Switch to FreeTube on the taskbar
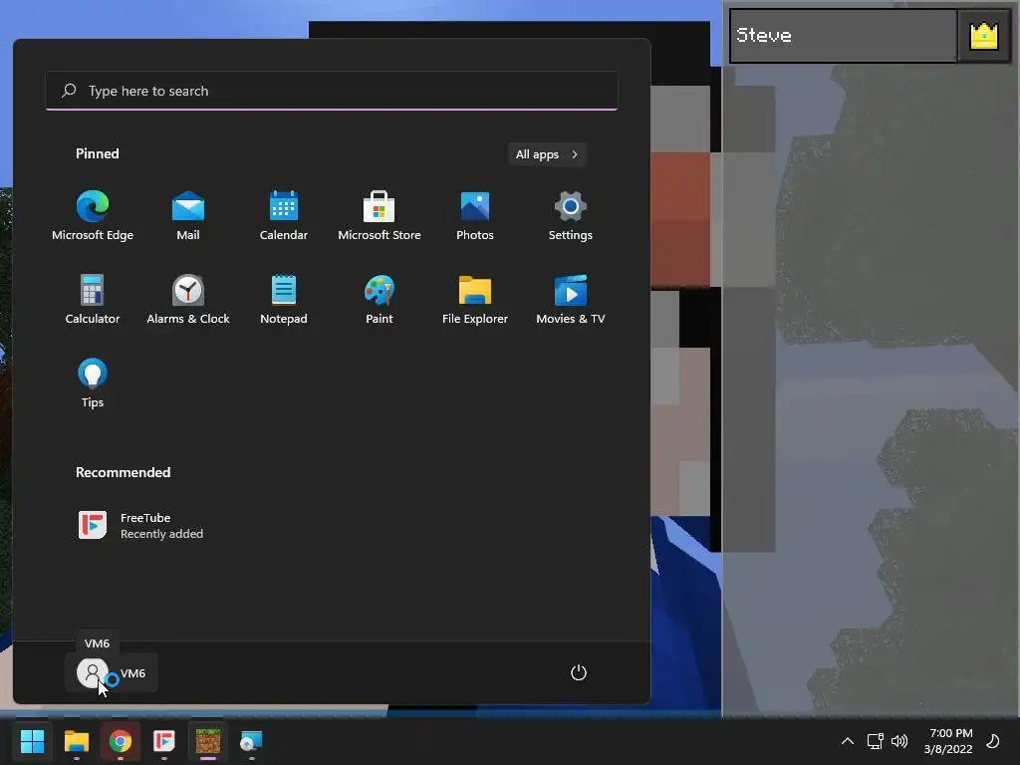Viewport: 1020px width, 765px height. point(164,741)
